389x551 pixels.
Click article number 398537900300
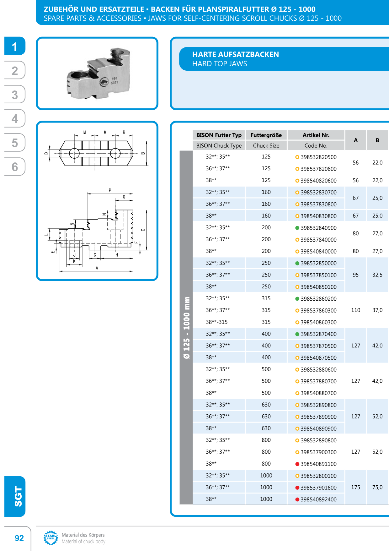point(318,452)
